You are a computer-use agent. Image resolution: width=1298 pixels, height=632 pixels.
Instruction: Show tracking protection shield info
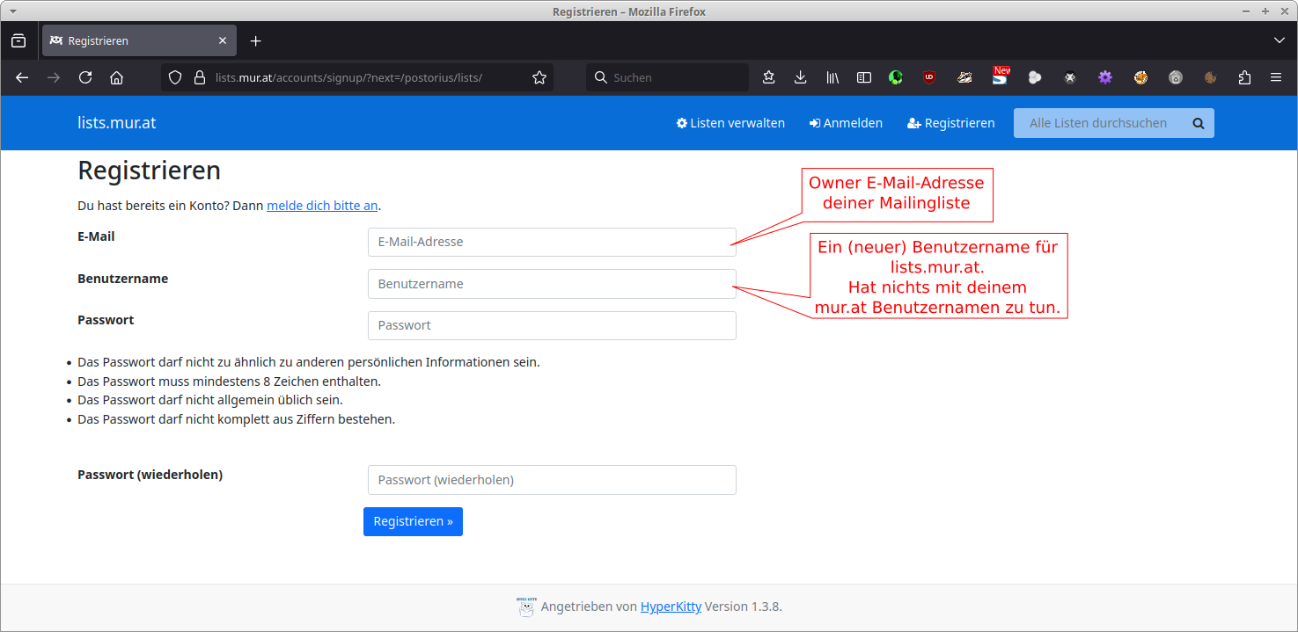(x=175, y=77)
